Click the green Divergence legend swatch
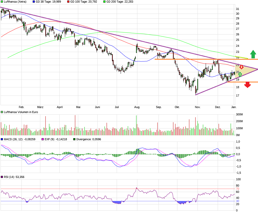The width and height of the screenshot is (258, 213). [x=74, y=139]
